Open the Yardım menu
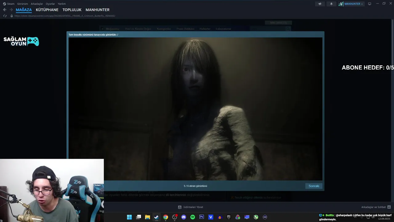The image size is (394, 222). click(62, 4)
